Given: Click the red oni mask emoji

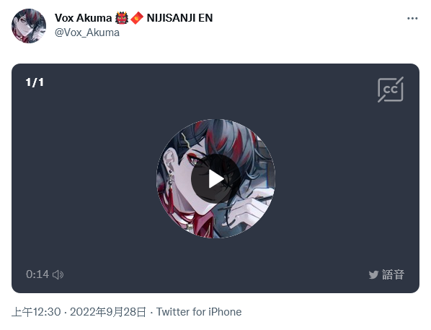Looking at the screenshot, I should 122,18.
